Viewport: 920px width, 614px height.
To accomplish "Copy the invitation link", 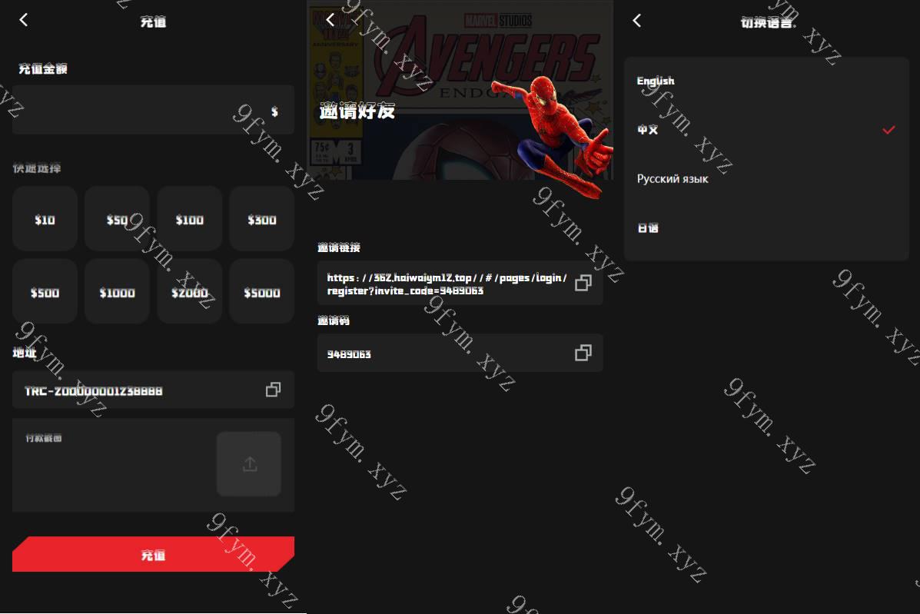I will tap(583, 283).
